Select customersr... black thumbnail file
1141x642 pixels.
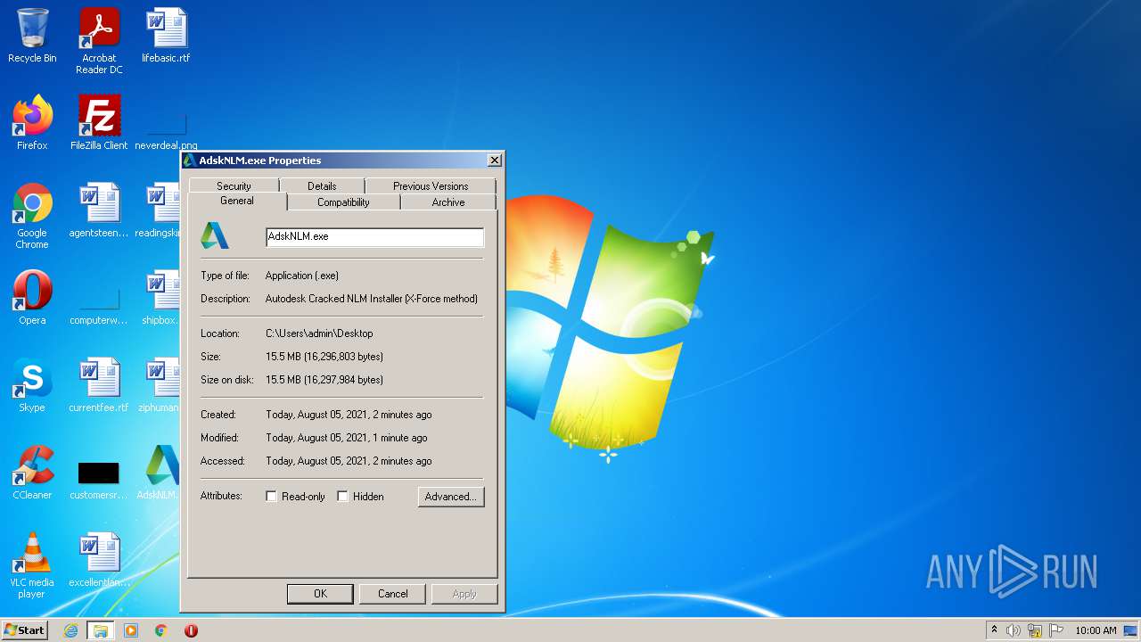(99, 480)
